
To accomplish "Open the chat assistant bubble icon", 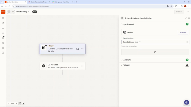I will point(187,102).
